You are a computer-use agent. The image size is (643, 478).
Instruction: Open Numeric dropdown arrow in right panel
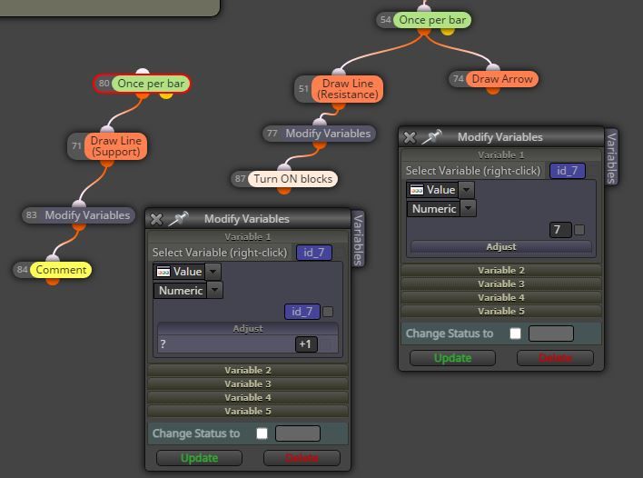[469, 209]
